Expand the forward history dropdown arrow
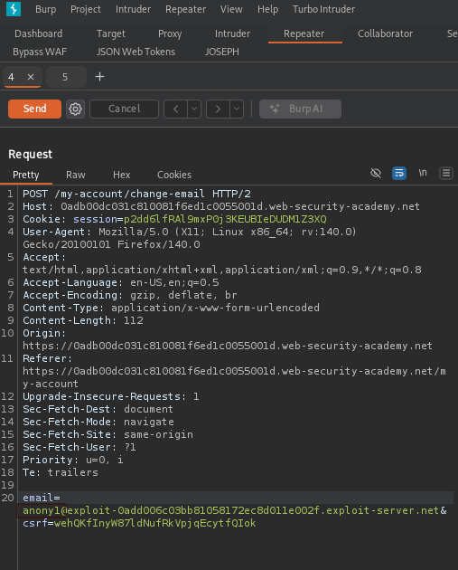Viewport: 458px width, 570px height. point(237,109)
